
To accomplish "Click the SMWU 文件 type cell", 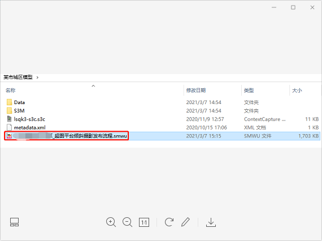I will (258, 136).
